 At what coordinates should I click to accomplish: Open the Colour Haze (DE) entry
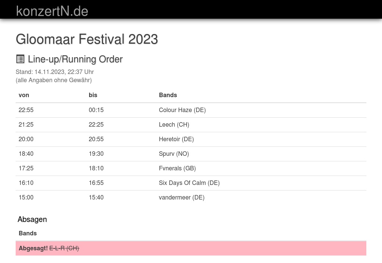pos(182,110)
